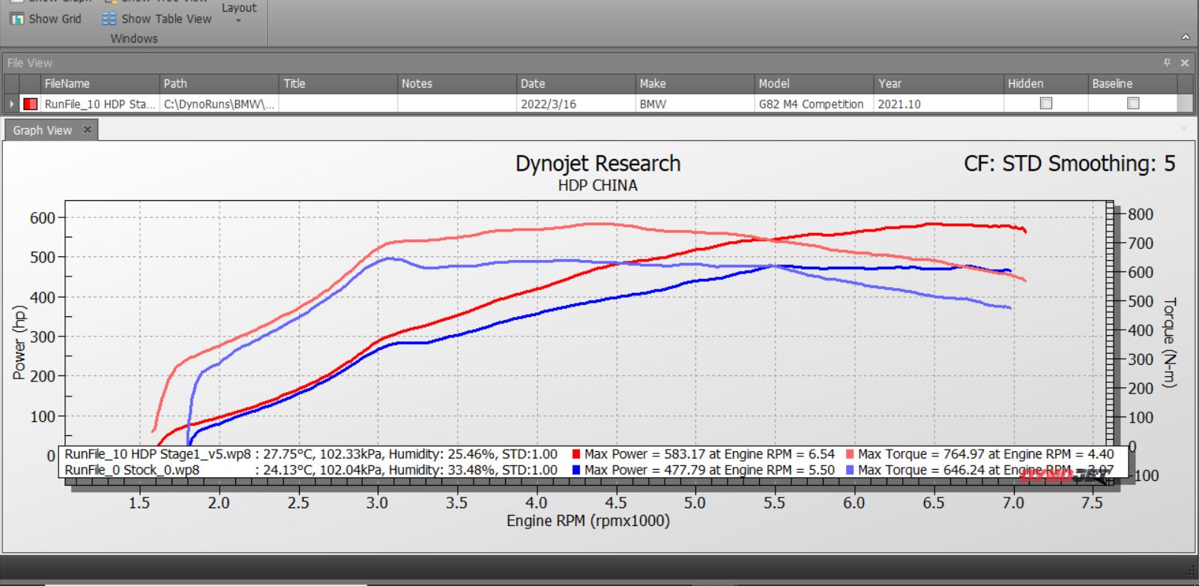
Task: Open the Layout dropdown
Action: click(x=239, y=12)
